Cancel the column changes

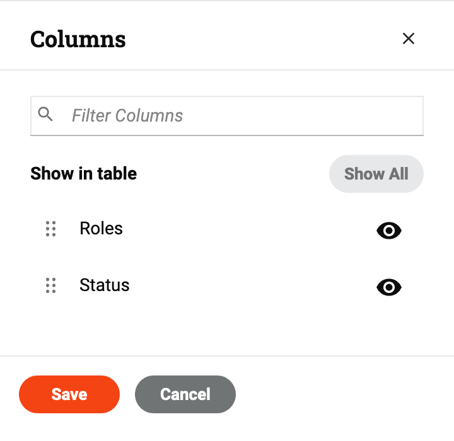point(185,394)
